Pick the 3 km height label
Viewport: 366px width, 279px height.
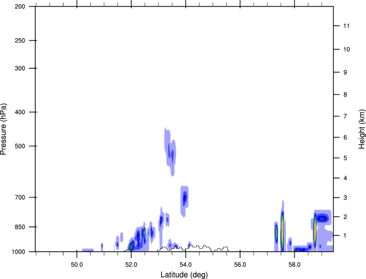pos(345,198)
